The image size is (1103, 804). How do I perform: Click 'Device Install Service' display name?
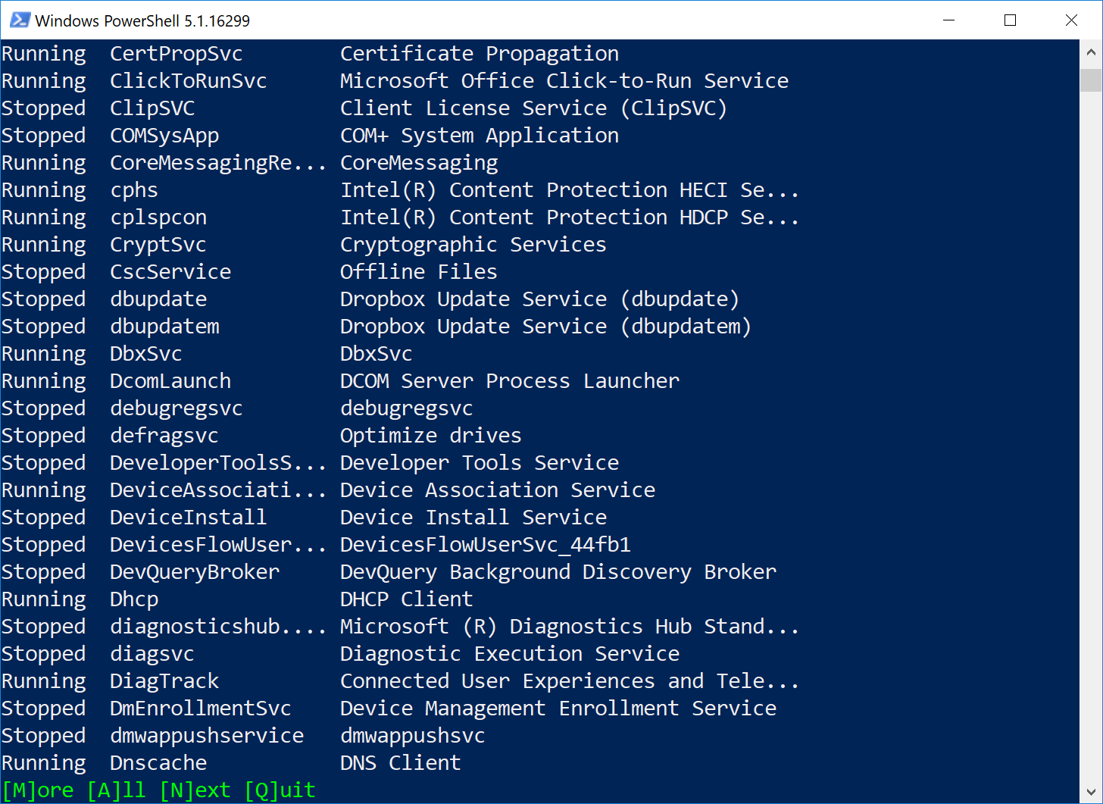click(x=473, y=518)
